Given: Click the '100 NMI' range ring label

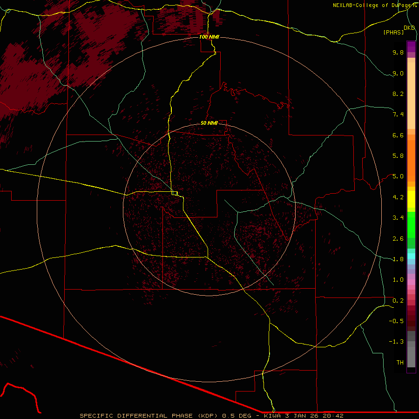Looking at the screenshot, I should pos(209,37).
